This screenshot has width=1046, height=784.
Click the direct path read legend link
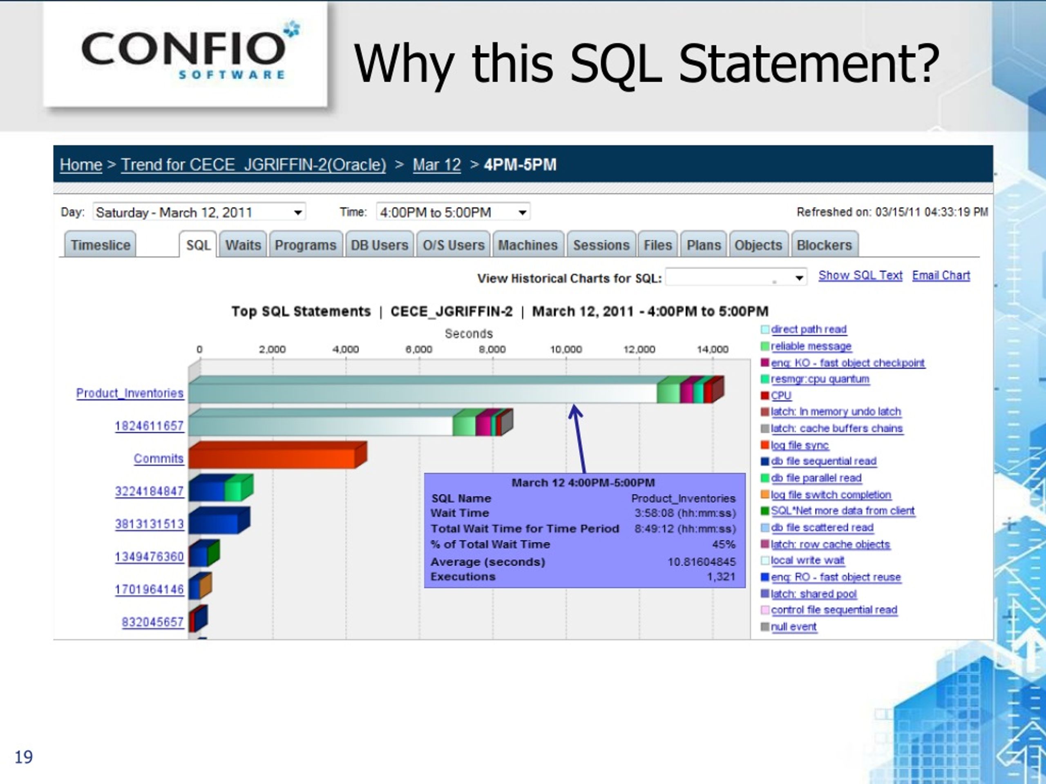coord(809,330)
